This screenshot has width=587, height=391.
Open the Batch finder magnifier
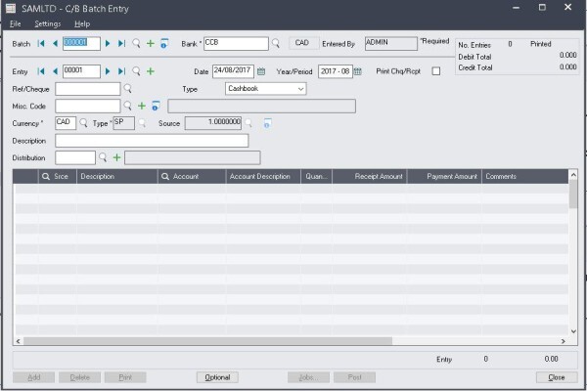(x=136, y=43)
